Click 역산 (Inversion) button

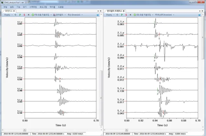click(74, 15)
